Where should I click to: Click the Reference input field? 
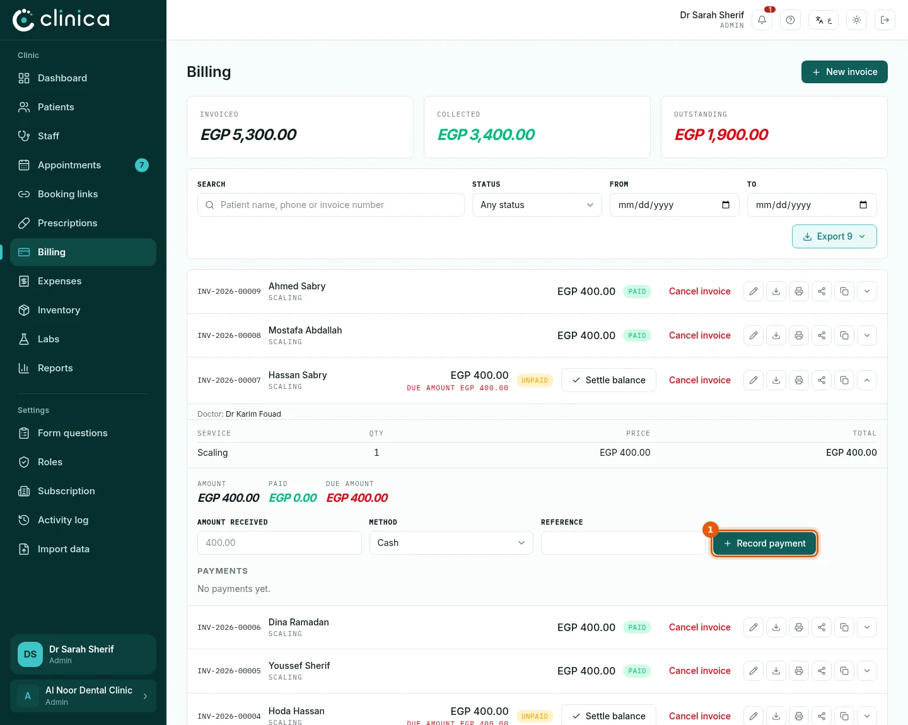623,543
